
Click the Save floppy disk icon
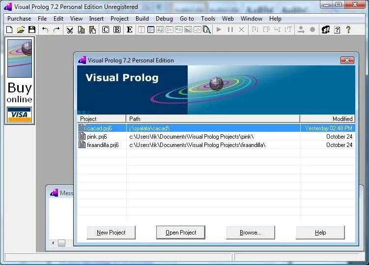pos(32,29)
